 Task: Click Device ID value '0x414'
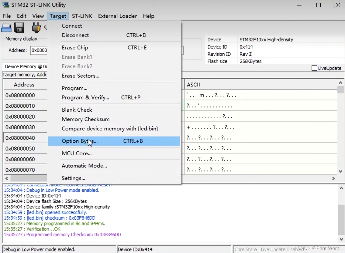coord(246,47)
